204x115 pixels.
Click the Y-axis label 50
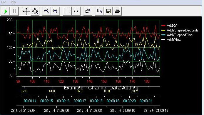(x=10, y=61)
